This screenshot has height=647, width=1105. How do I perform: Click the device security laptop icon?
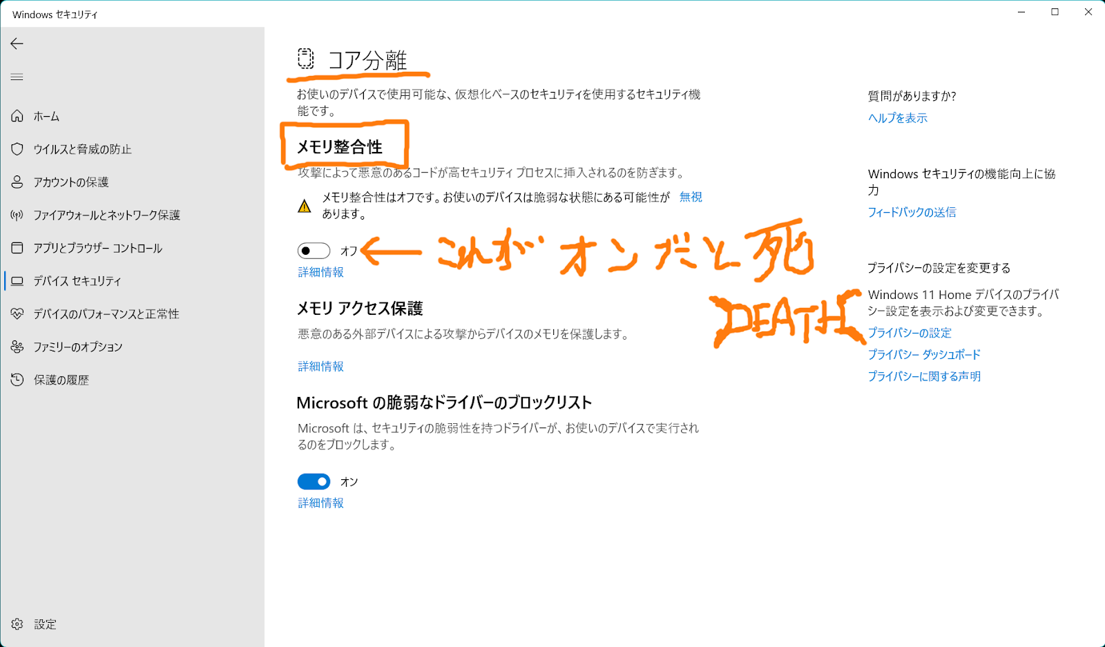point(17,281)
